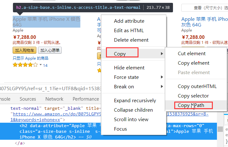Screen dimensions: 228x147
Task: Select Copy XPath submenu entry
Action: 191,105
